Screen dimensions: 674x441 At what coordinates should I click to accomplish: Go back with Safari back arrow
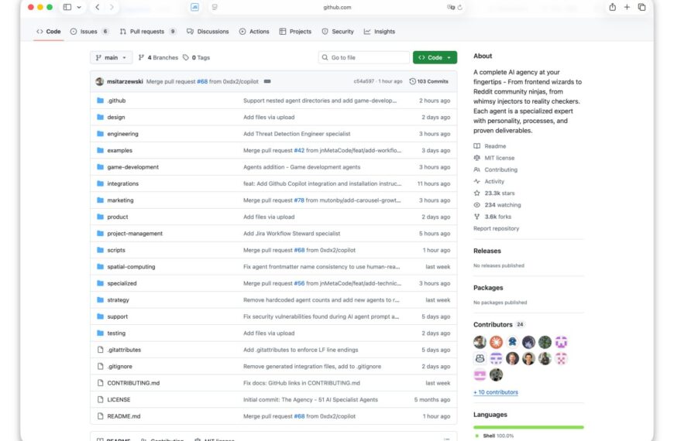click(x=98, y=7)
